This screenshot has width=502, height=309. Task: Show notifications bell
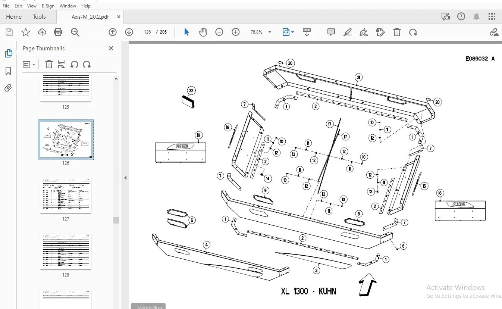click(x=477, y=16)
